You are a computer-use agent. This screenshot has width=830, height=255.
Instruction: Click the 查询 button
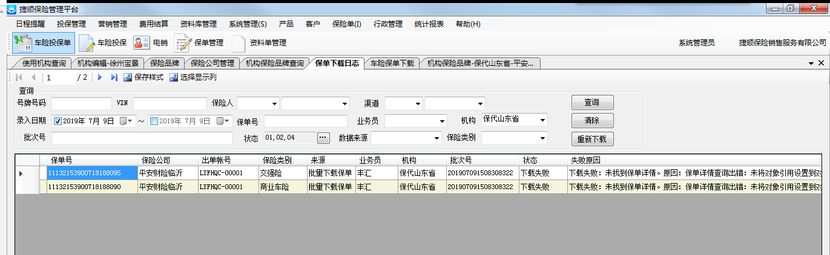point(592,103)
